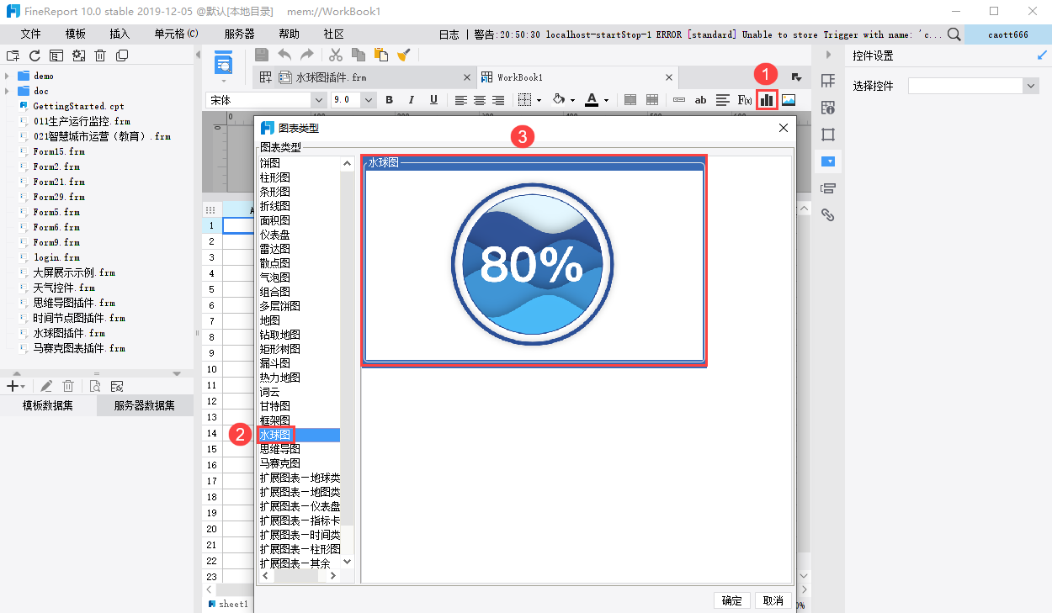Screen dimensions: 1052x613
Task: Click the new folder icon in file panel
Action: [13, 55]
